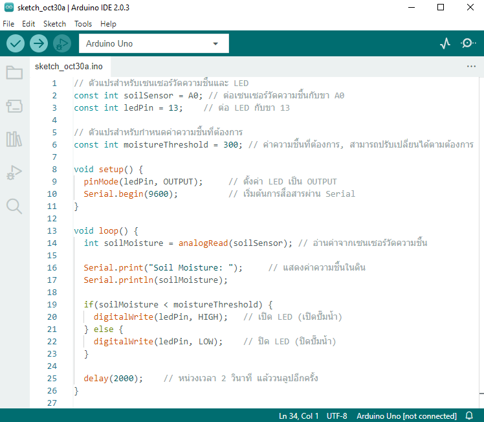
Task: Close the Arduino IDE window
Action: point(470,7)
